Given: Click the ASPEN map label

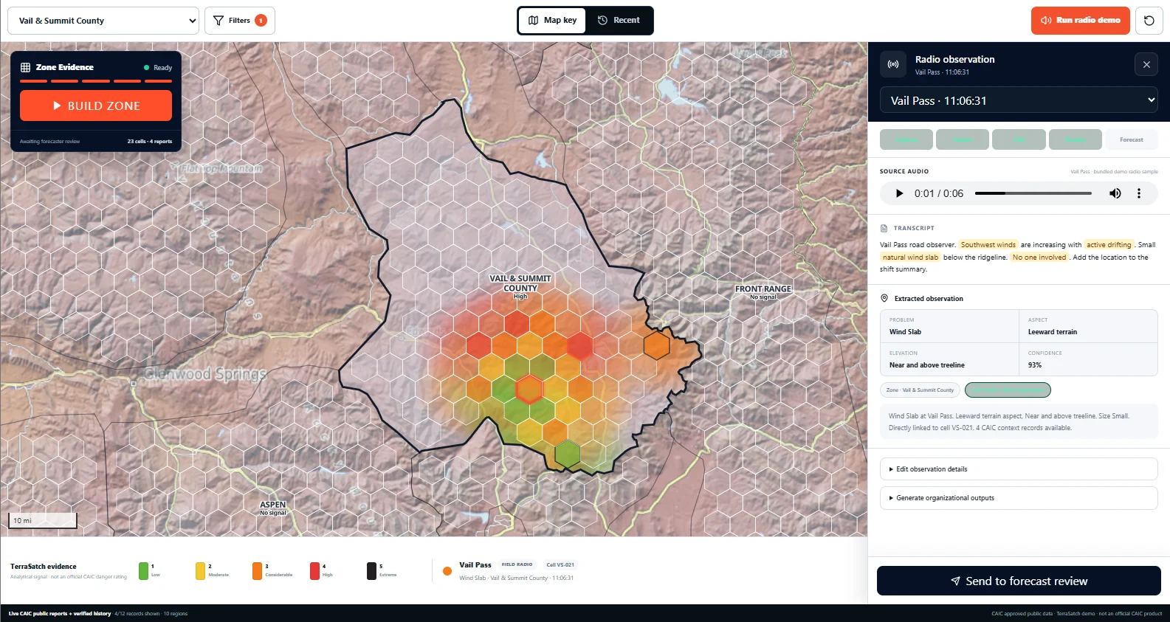Looking at the screenshot, I should point(273,505).
